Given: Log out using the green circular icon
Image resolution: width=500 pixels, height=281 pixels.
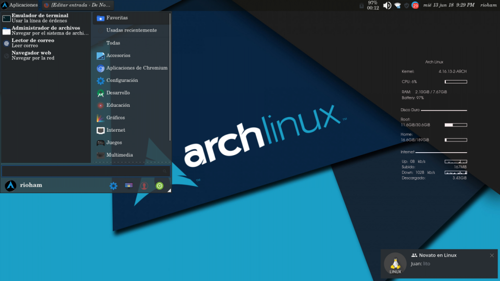Looking at the screenshot, I should click(x=160, y=186).
